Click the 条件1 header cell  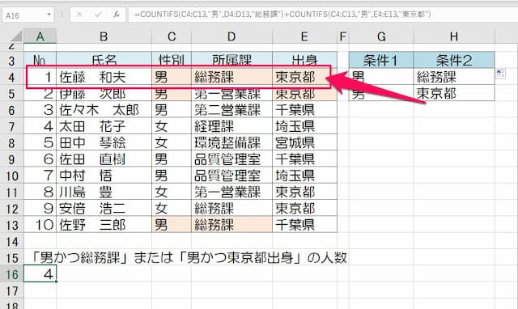pyautogui.click(x=381, y=60)
